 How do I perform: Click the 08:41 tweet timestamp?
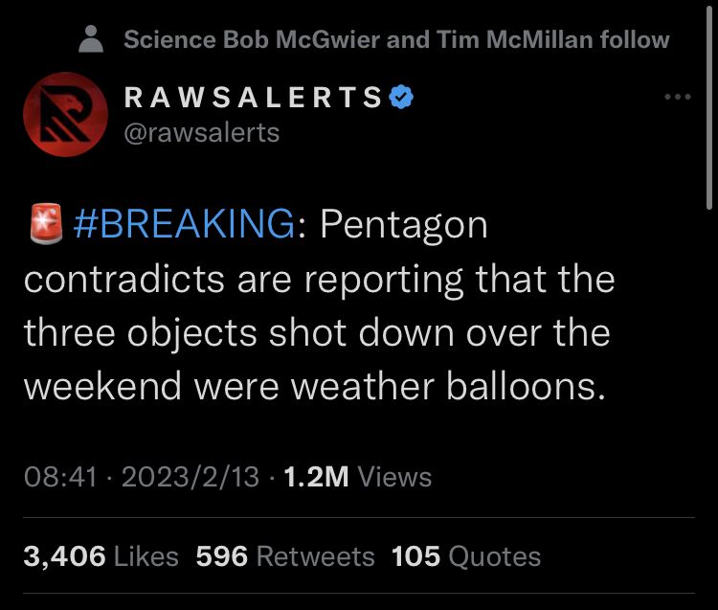59,476
